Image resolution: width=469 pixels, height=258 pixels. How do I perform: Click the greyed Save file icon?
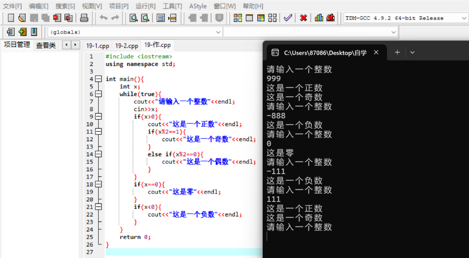(x=33, y=18)
